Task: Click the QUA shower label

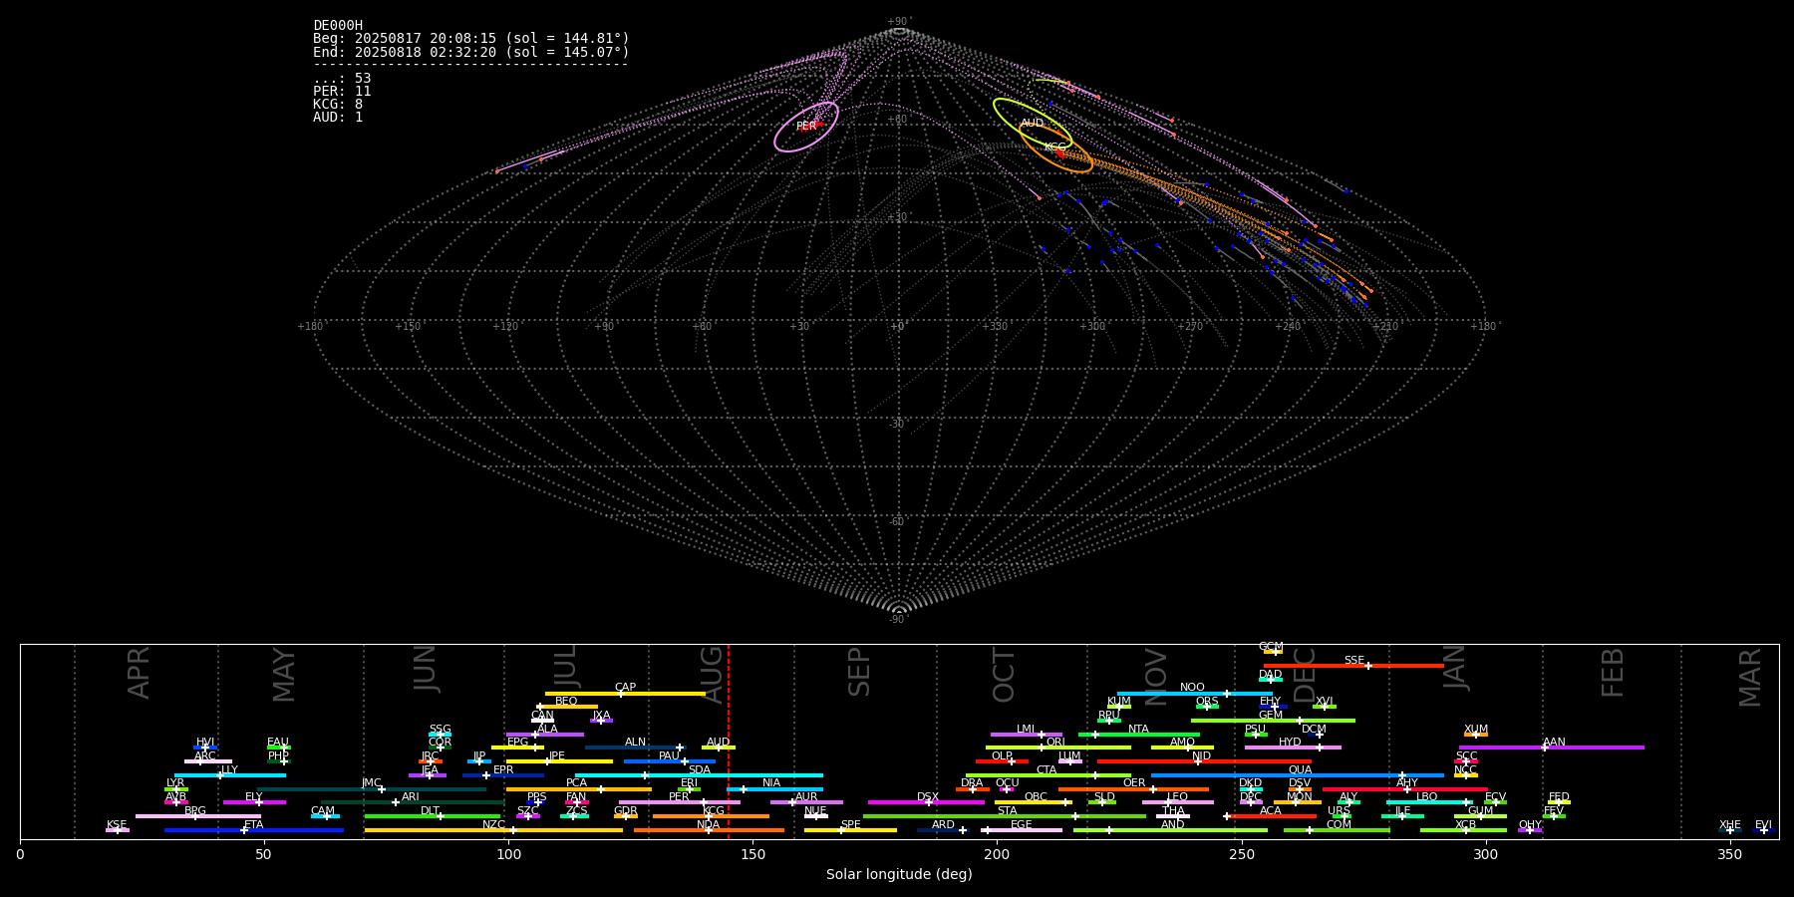Action: [1300, 770]
